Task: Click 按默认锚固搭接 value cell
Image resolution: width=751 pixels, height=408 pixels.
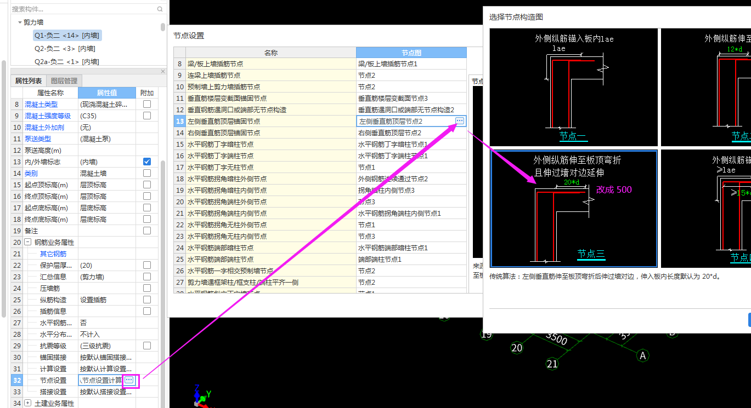Action: (107, 357)
